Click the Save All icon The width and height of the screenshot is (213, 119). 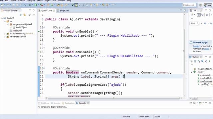coord(17,5)
